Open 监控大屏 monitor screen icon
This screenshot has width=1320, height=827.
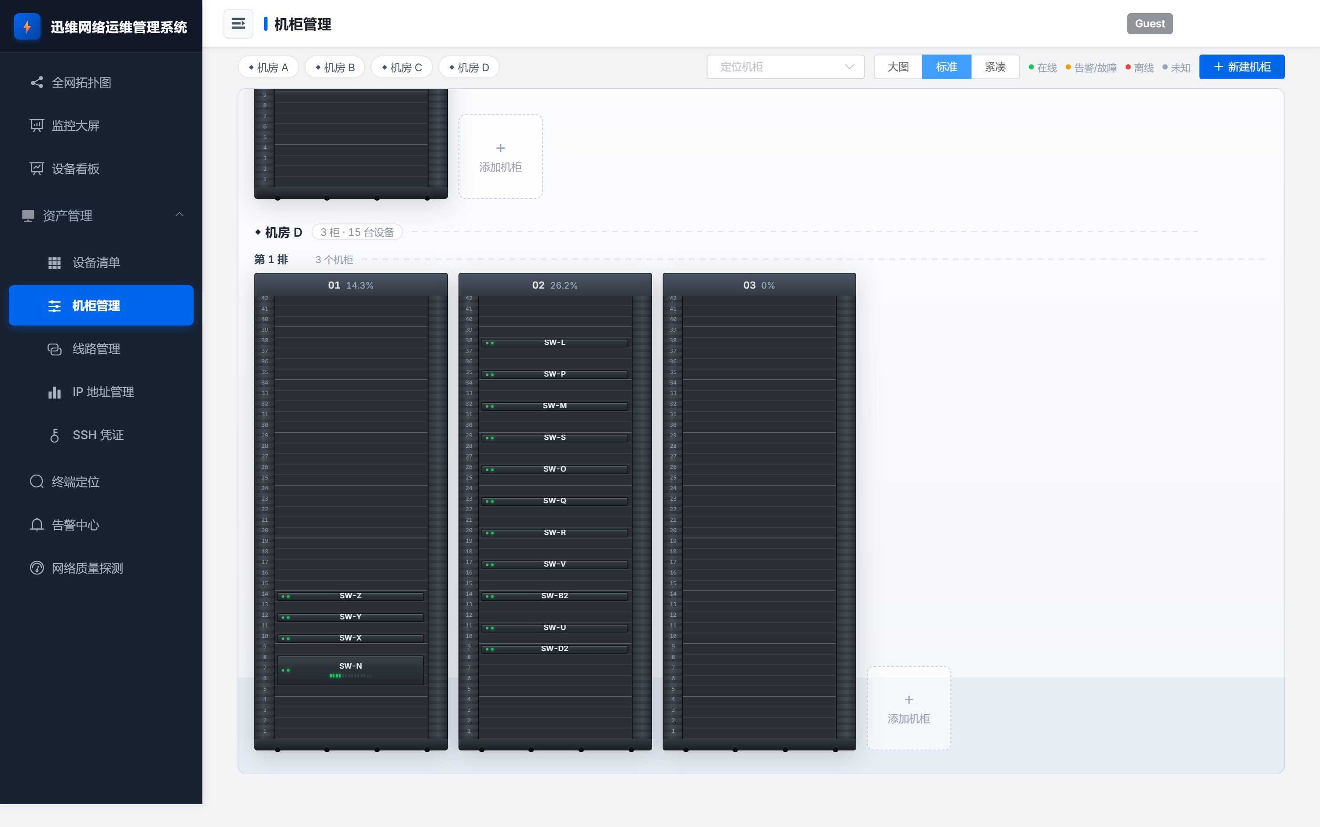tap(37, 125)
